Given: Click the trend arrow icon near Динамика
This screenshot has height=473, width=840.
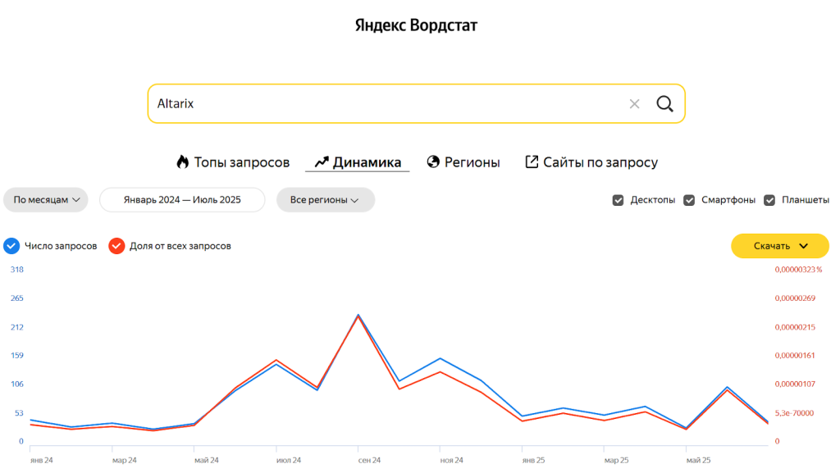Looking at the screenshot, I should pyautogui.click(x=322, y=162).
